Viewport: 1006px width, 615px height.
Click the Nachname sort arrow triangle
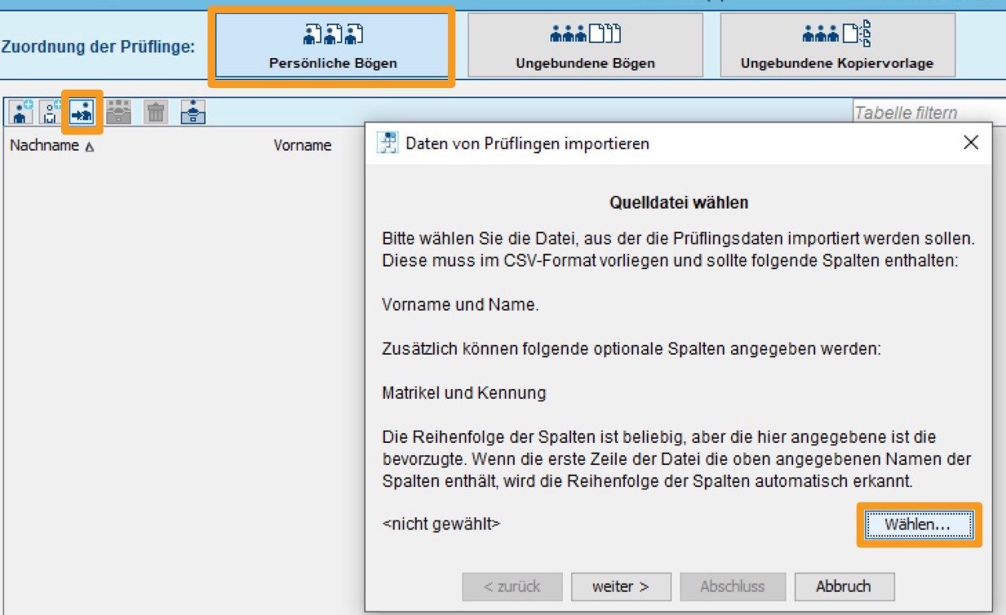point(89,148)
